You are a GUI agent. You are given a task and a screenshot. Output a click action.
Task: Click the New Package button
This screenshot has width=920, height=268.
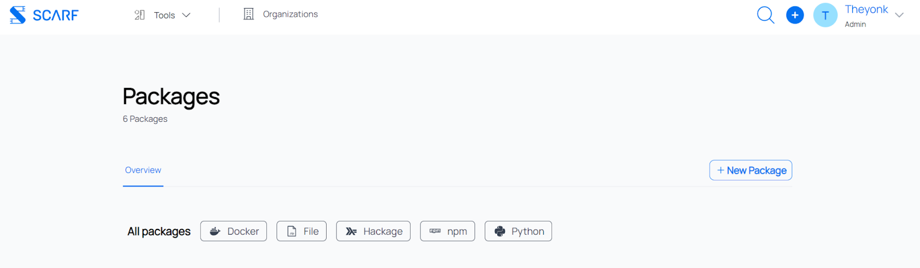(x=750, y=170)
